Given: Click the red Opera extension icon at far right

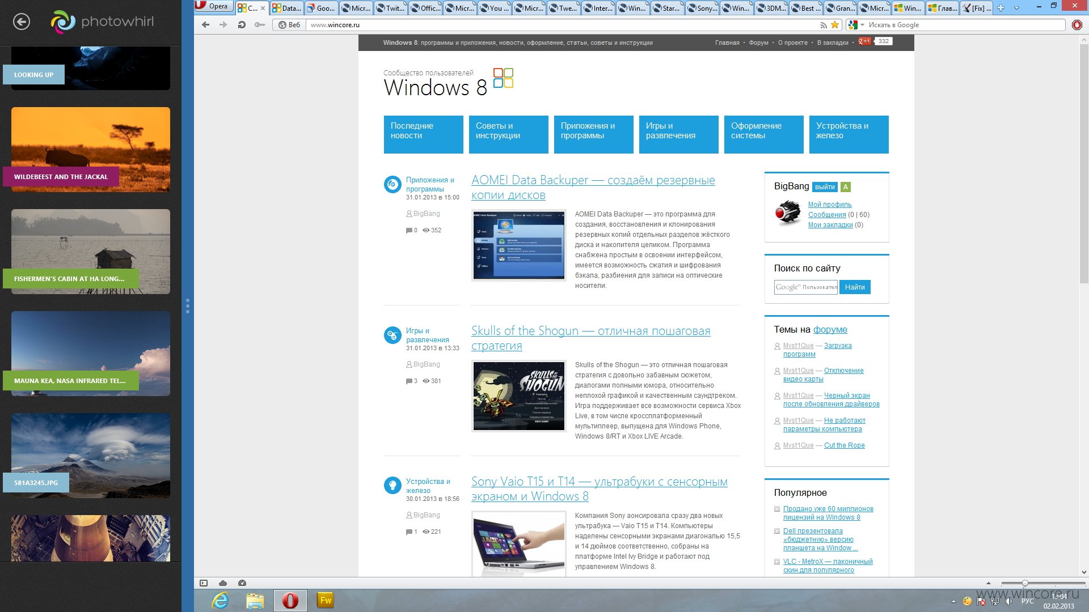Looking at the screenshot, I should tap(1077, 25).
